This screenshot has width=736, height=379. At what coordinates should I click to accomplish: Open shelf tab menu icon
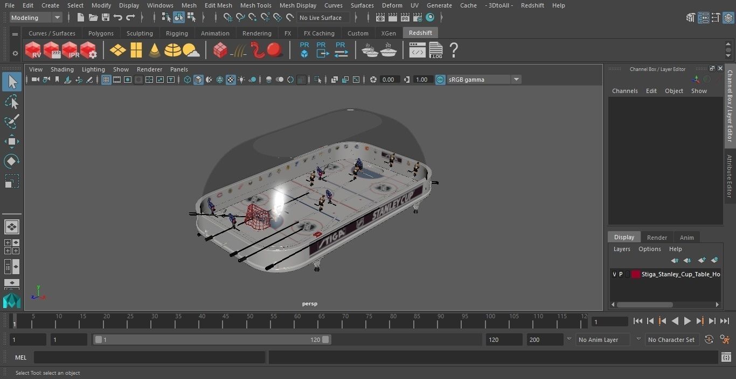pos(15,34)
